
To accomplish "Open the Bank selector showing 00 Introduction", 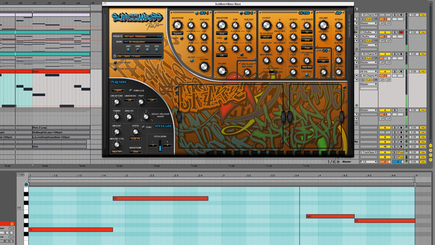I will (x=143, y=42).
